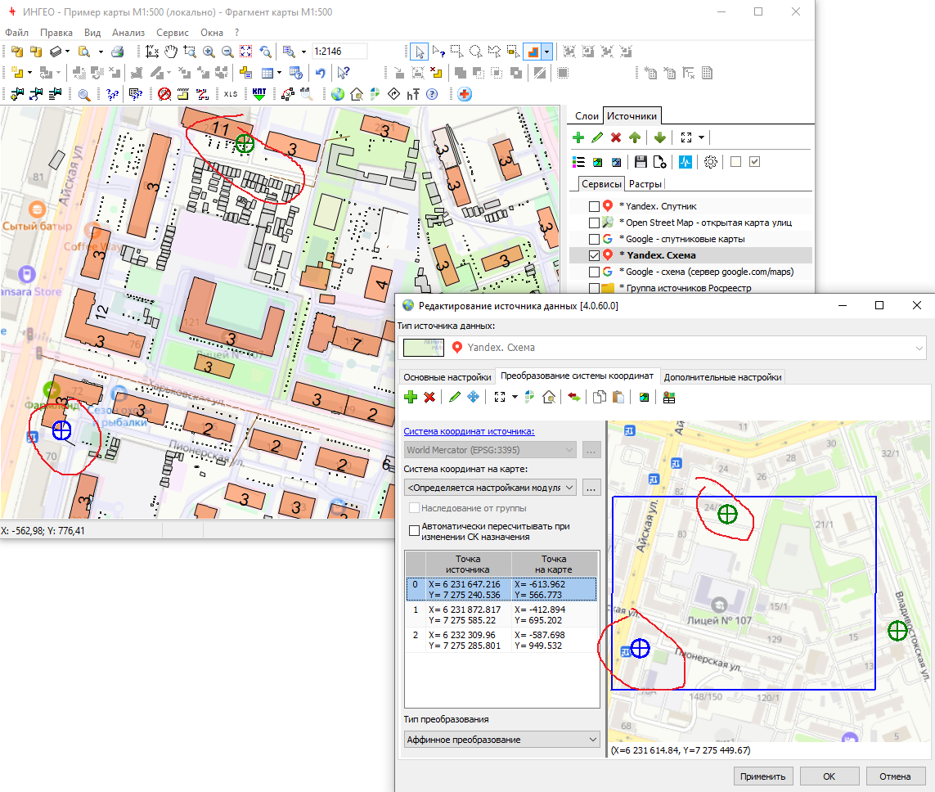Click check-all box icon in Источники toolbar
The width and height of the screenshot is (935, 792).
pos(754,162)
